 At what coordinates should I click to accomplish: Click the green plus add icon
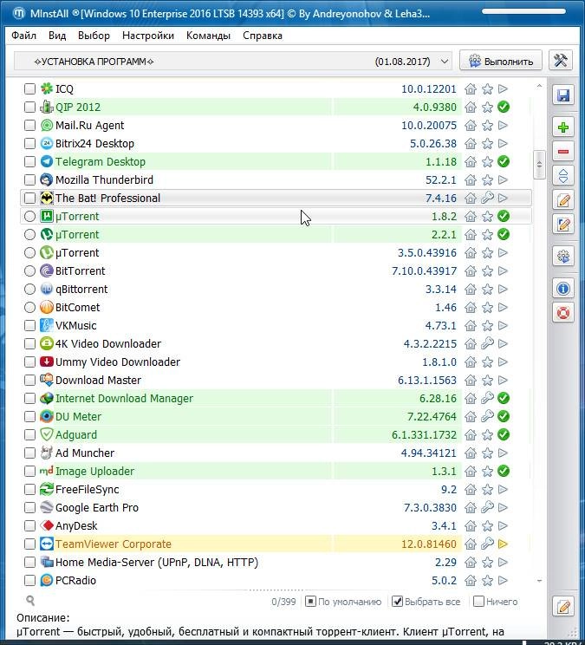(x=562, y=127)
